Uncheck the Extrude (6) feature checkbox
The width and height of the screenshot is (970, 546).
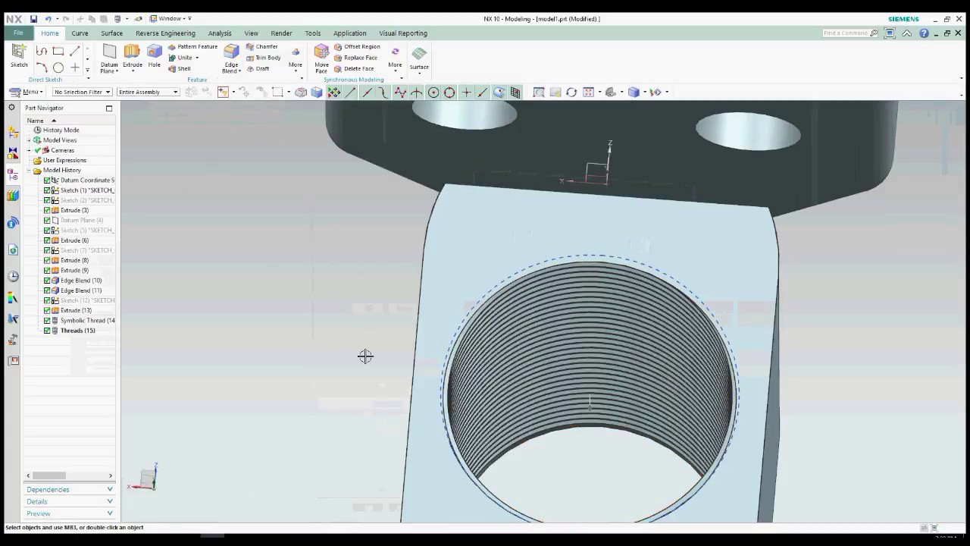point(47,240)
